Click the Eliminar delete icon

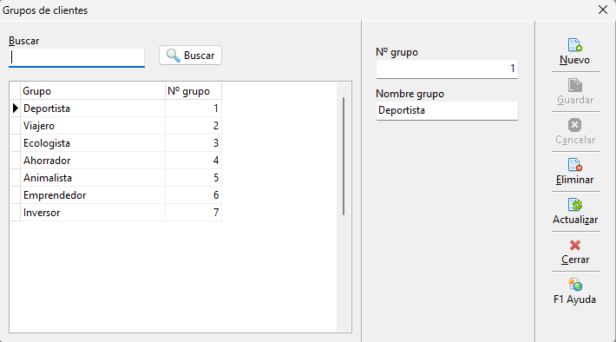[x=574, y=165]
